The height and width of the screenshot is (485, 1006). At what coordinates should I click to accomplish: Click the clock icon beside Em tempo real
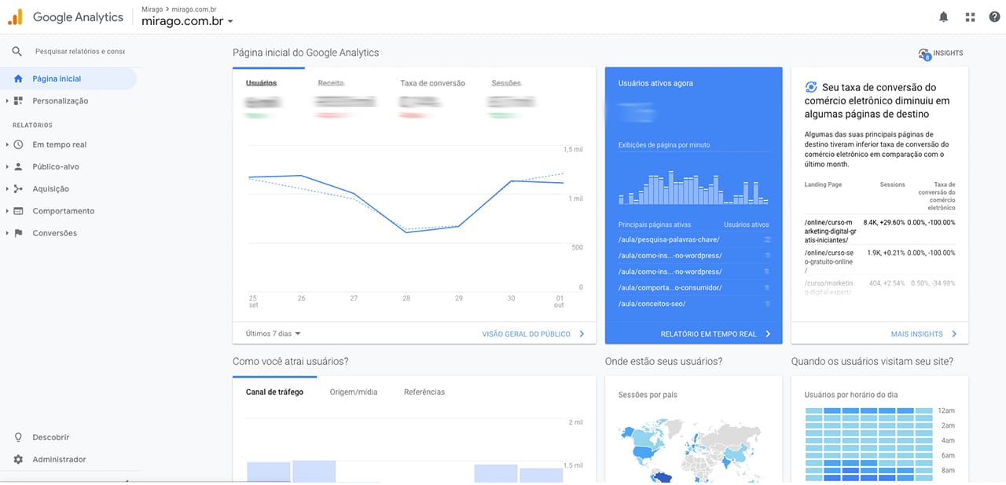(x=18, y=144)
